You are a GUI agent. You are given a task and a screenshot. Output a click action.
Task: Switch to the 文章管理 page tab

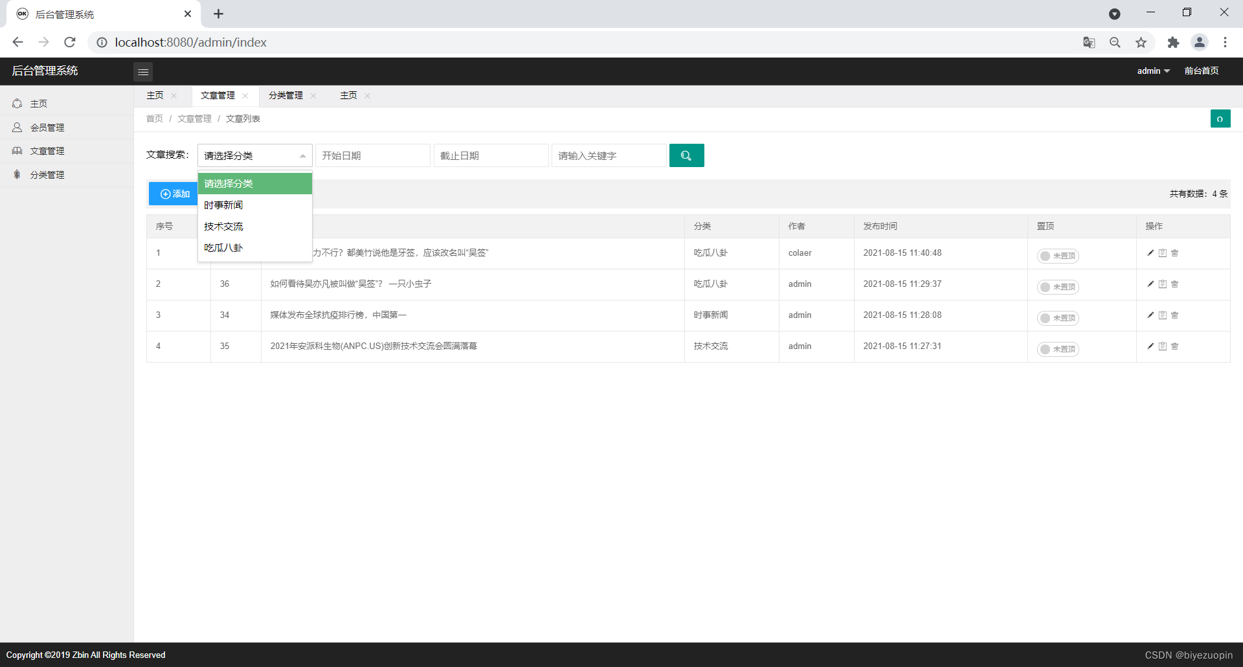pyautogui.click(x=218, y=95)
